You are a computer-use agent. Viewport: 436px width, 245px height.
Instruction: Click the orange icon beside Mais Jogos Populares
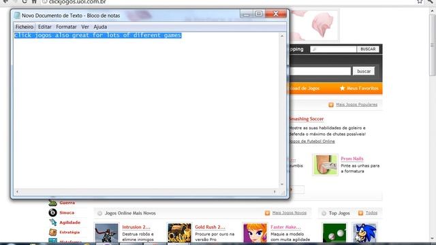click(x=331, y=105)
